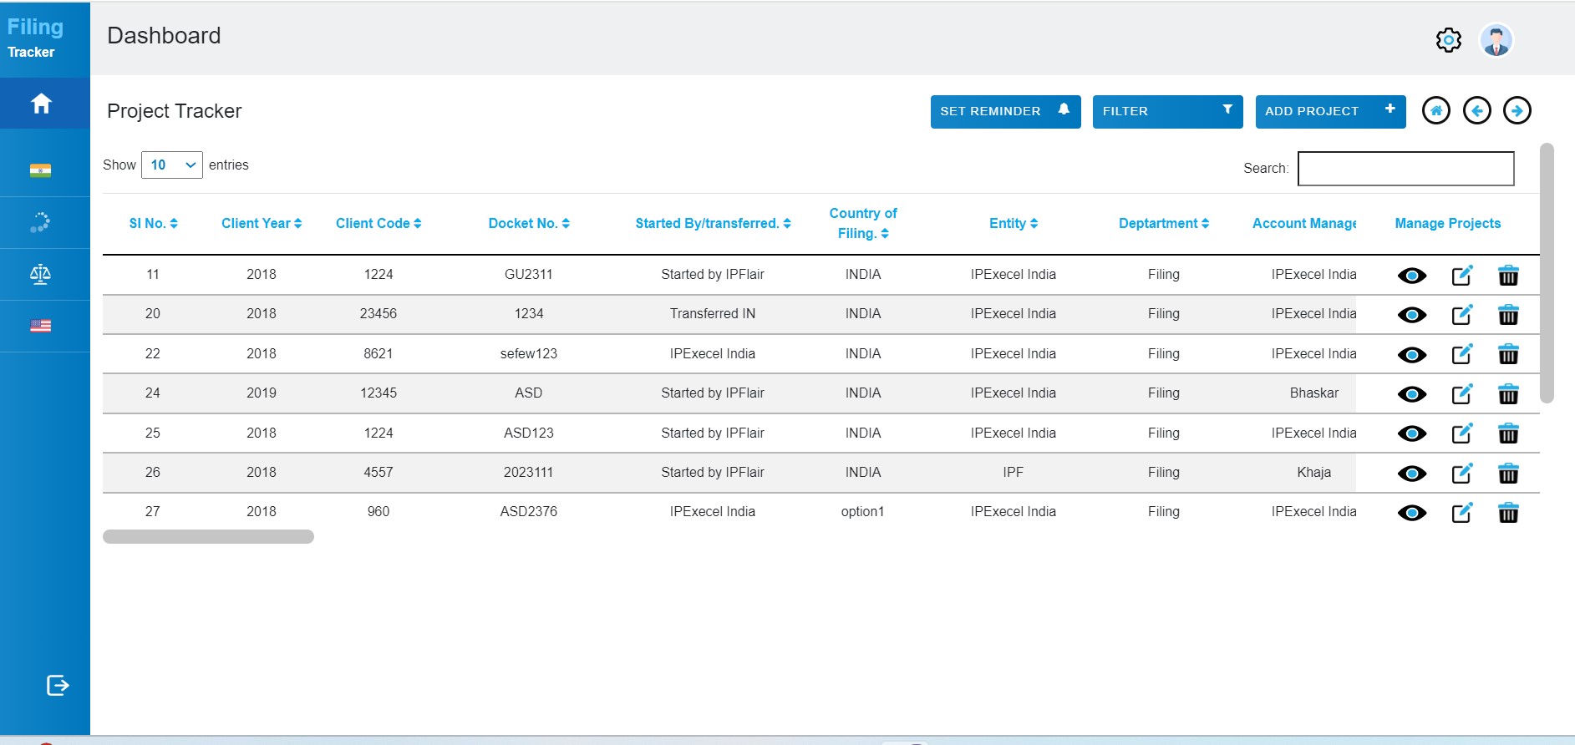This screenshot has width=1575, height=745.
Task: Click the horizontal table scrollbar
Action: coord(208,536)
